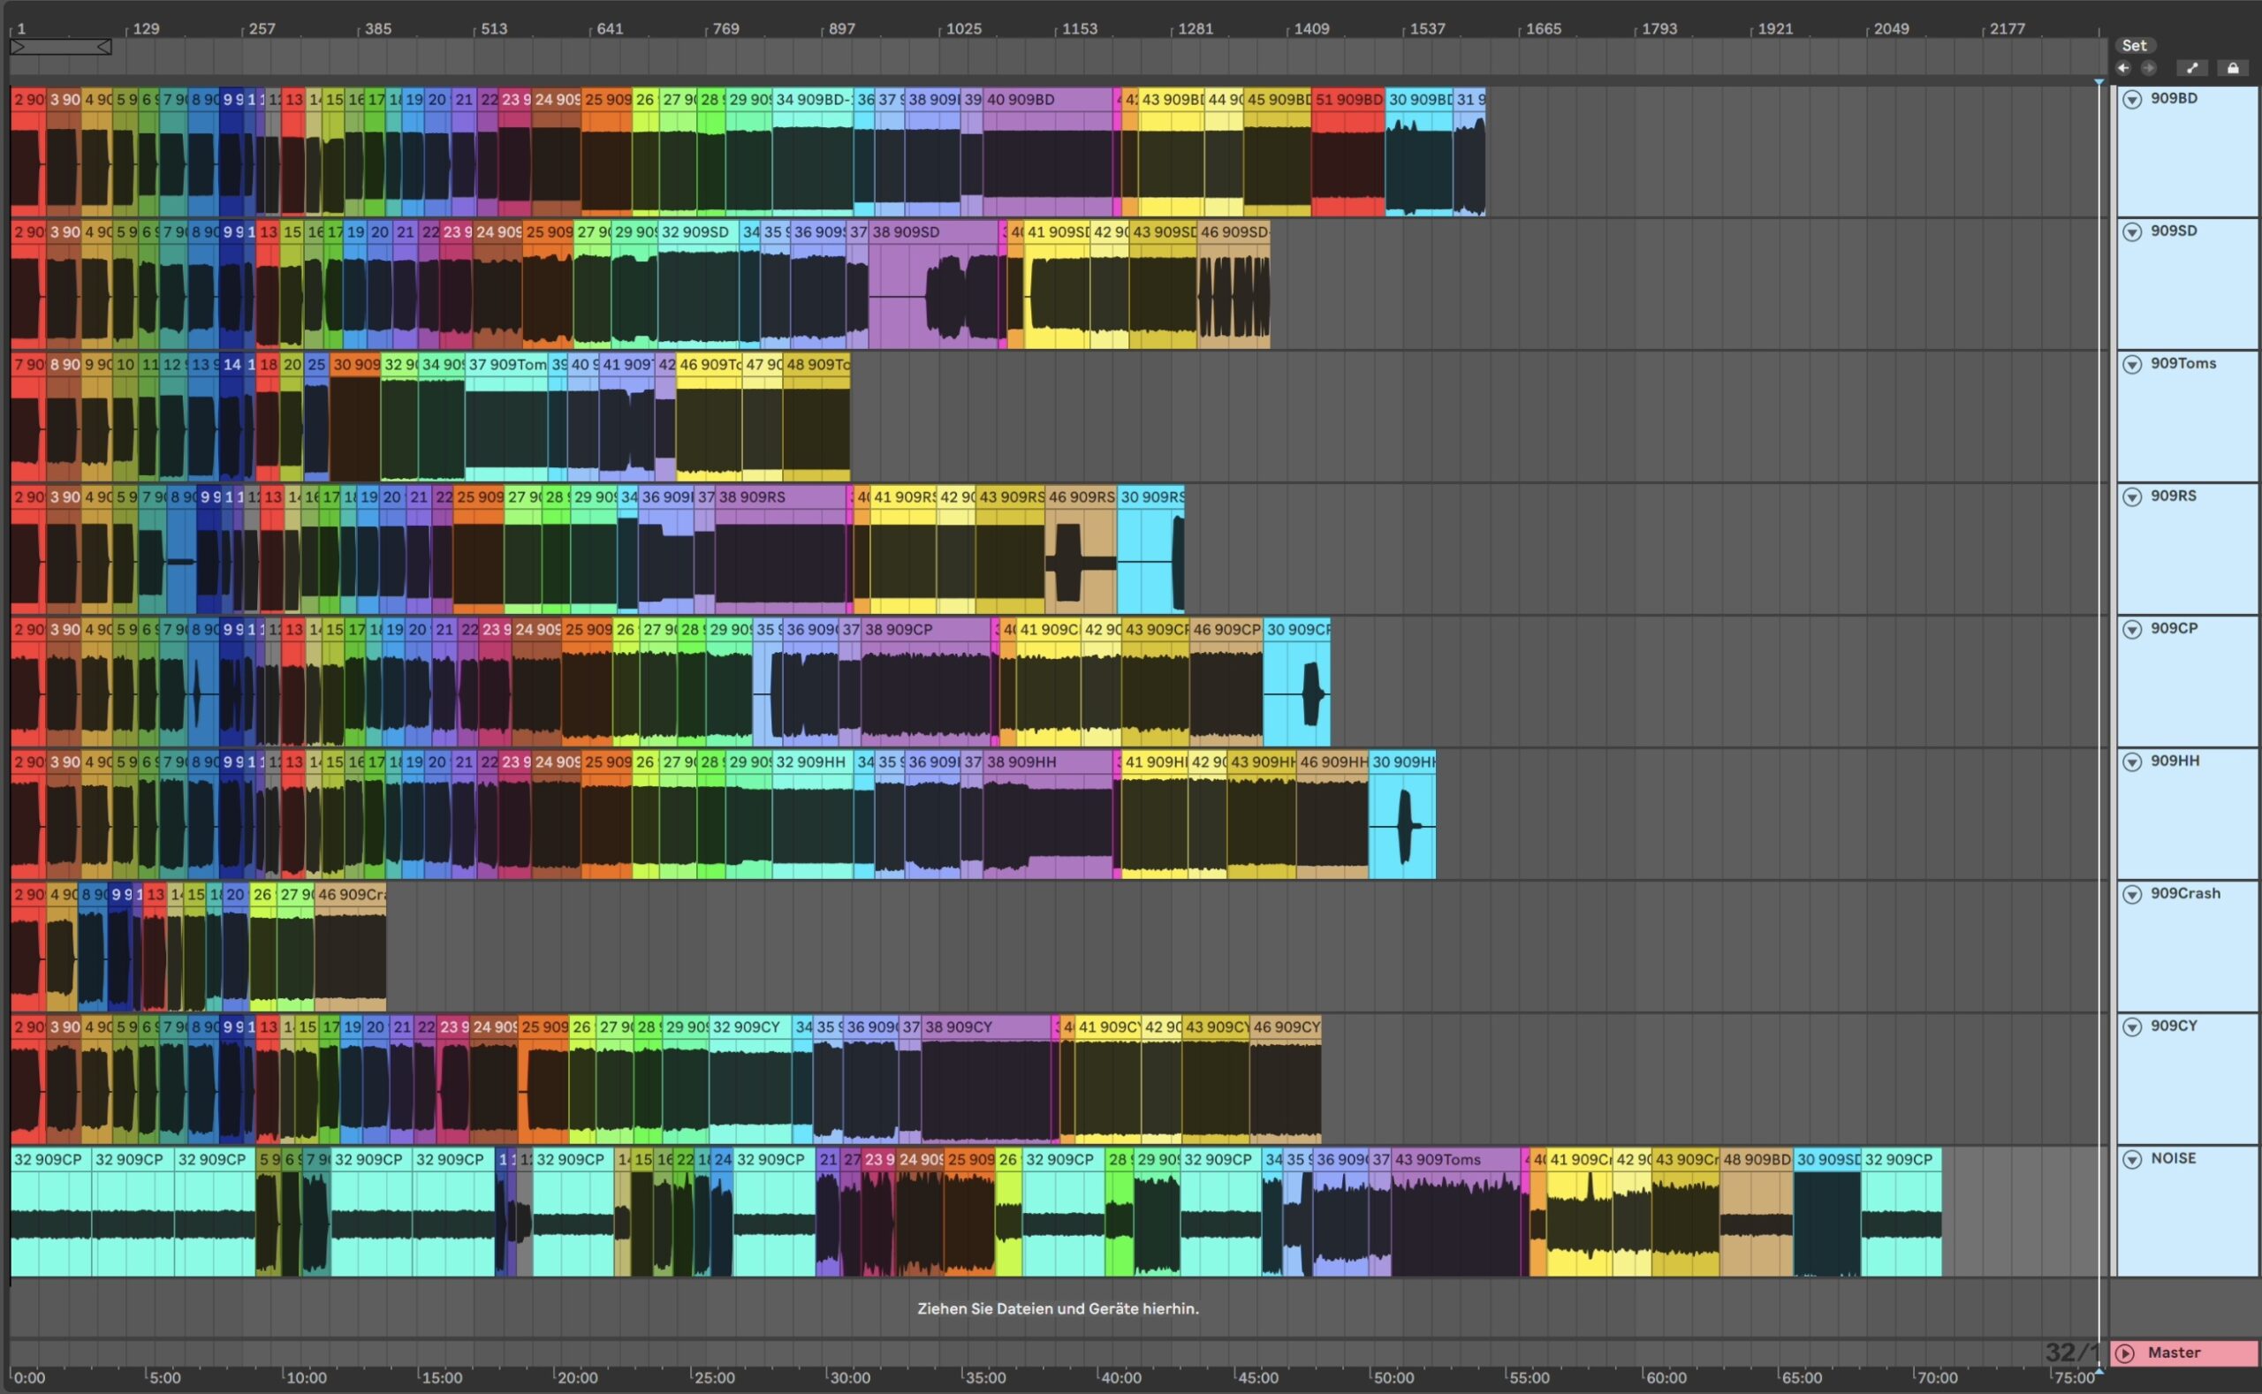This screenshot has height=1394, width=2262.
Task: Click the loop brace in the scrub area
Action: [60, 47]
